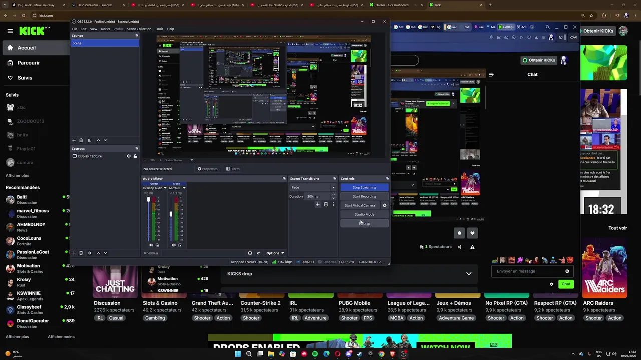Increase the transition Duration stepper
The width and height of the screenshot is (641, 360).
tap(333, 195)
